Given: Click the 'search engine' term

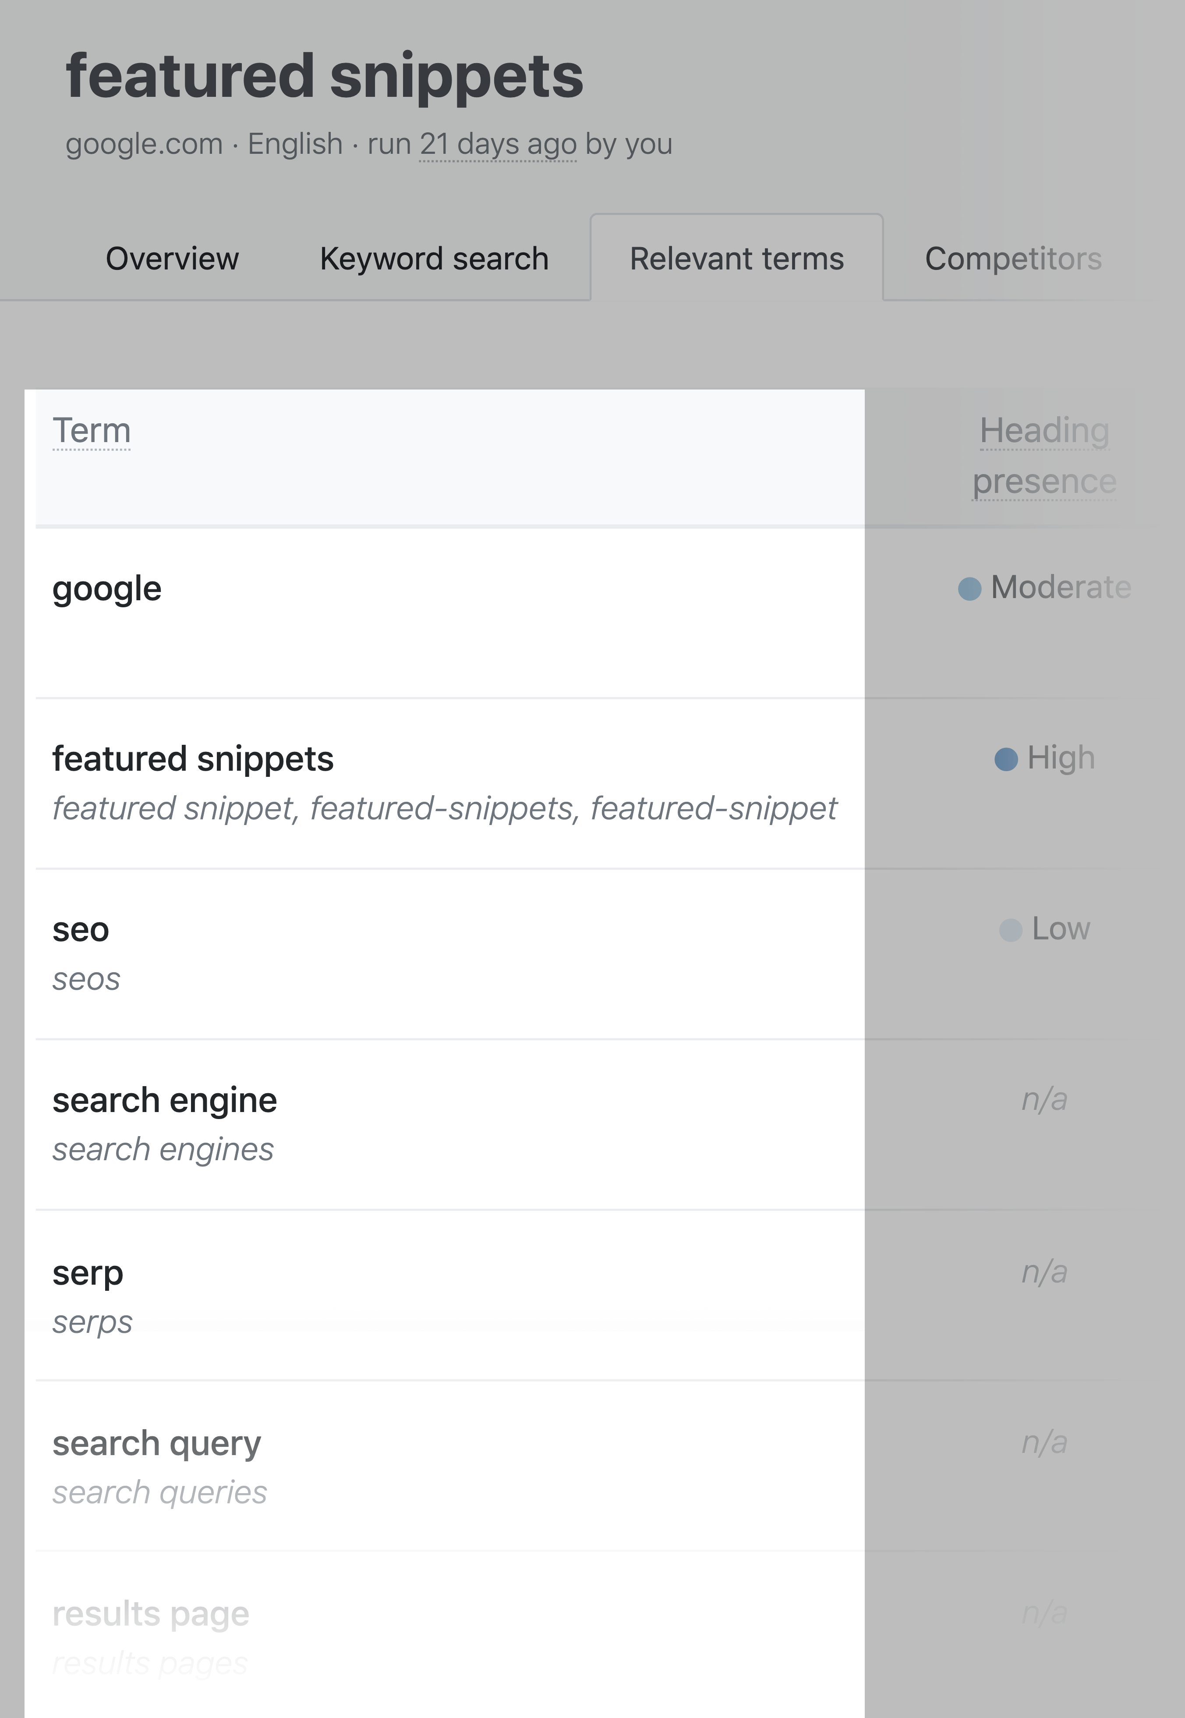Looking at the screenshot, I should click(x=164, y=1100).
